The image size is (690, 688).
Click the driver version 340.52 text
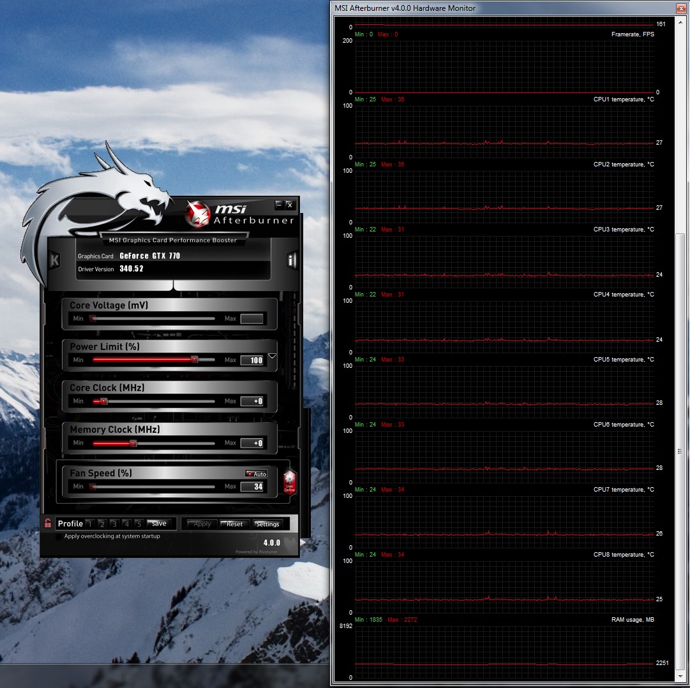(131, 268)
